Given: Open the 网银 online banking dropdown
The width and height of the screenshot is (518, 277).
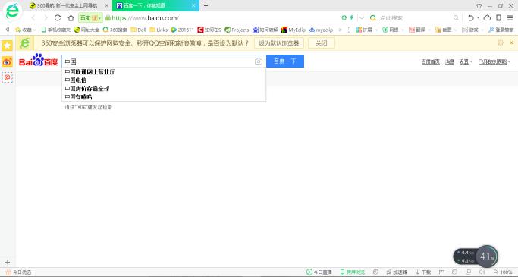Looking at the screenshot, I should tap(393, 30).
